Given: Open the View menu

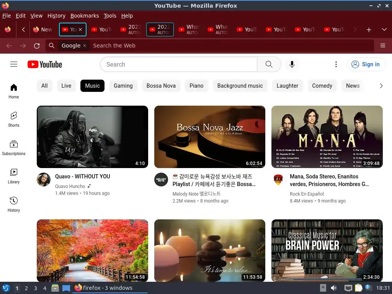Looking at the screenshot, I should tap(36, 16).
